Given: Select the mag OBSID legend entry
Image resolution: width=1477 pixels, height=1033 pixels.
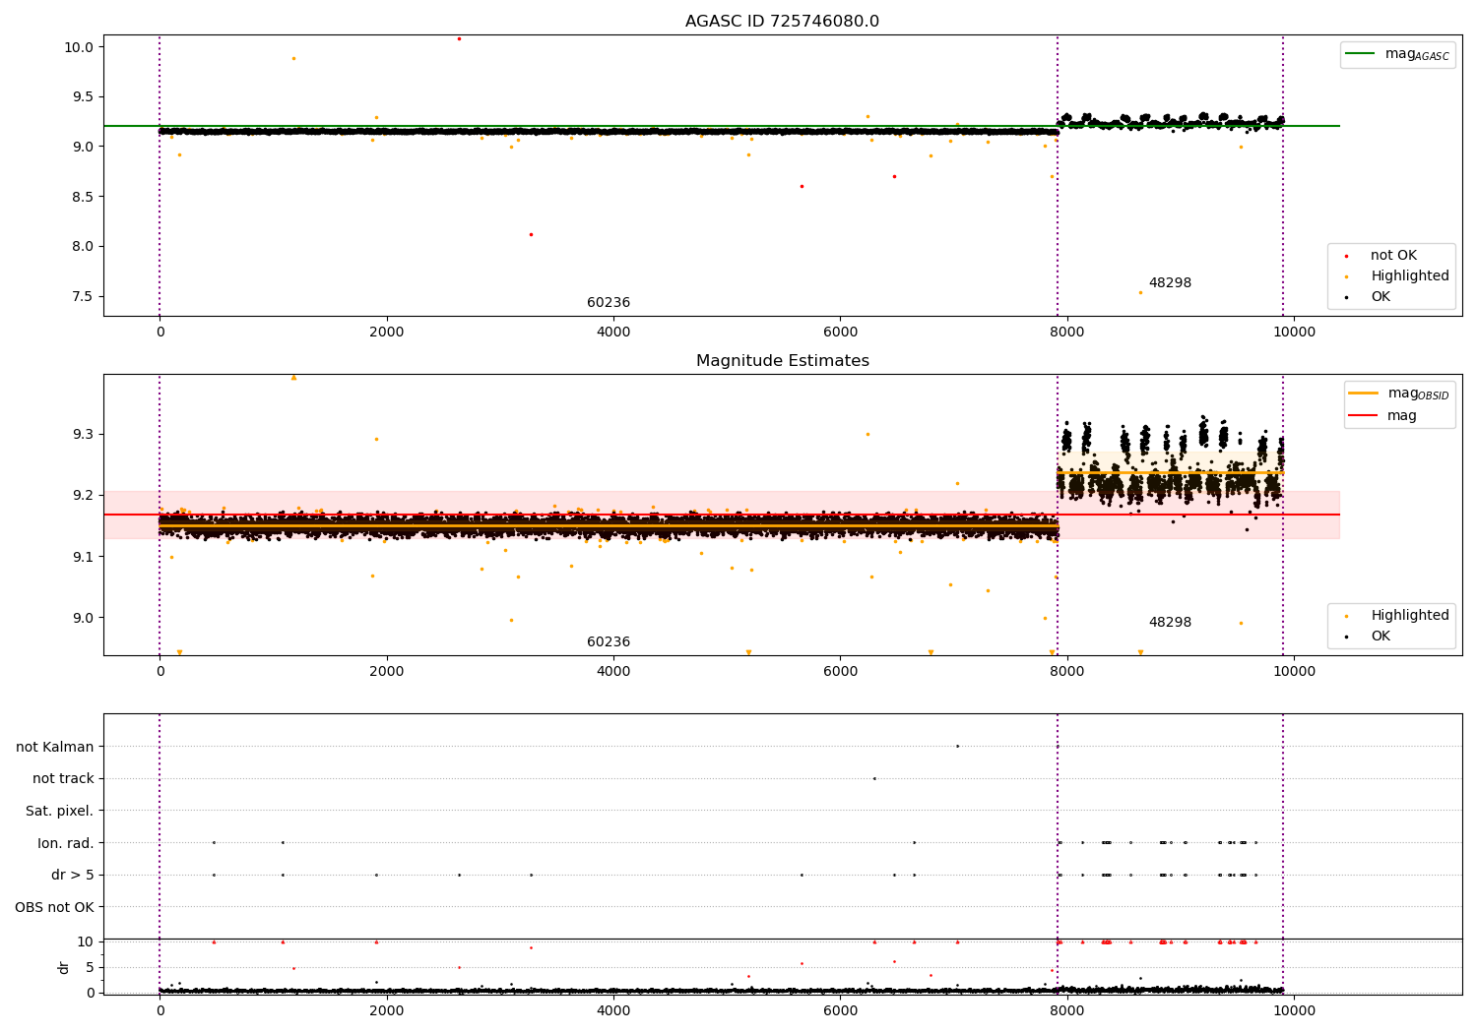Looking at the screenshot, I should pos(1398,394).
